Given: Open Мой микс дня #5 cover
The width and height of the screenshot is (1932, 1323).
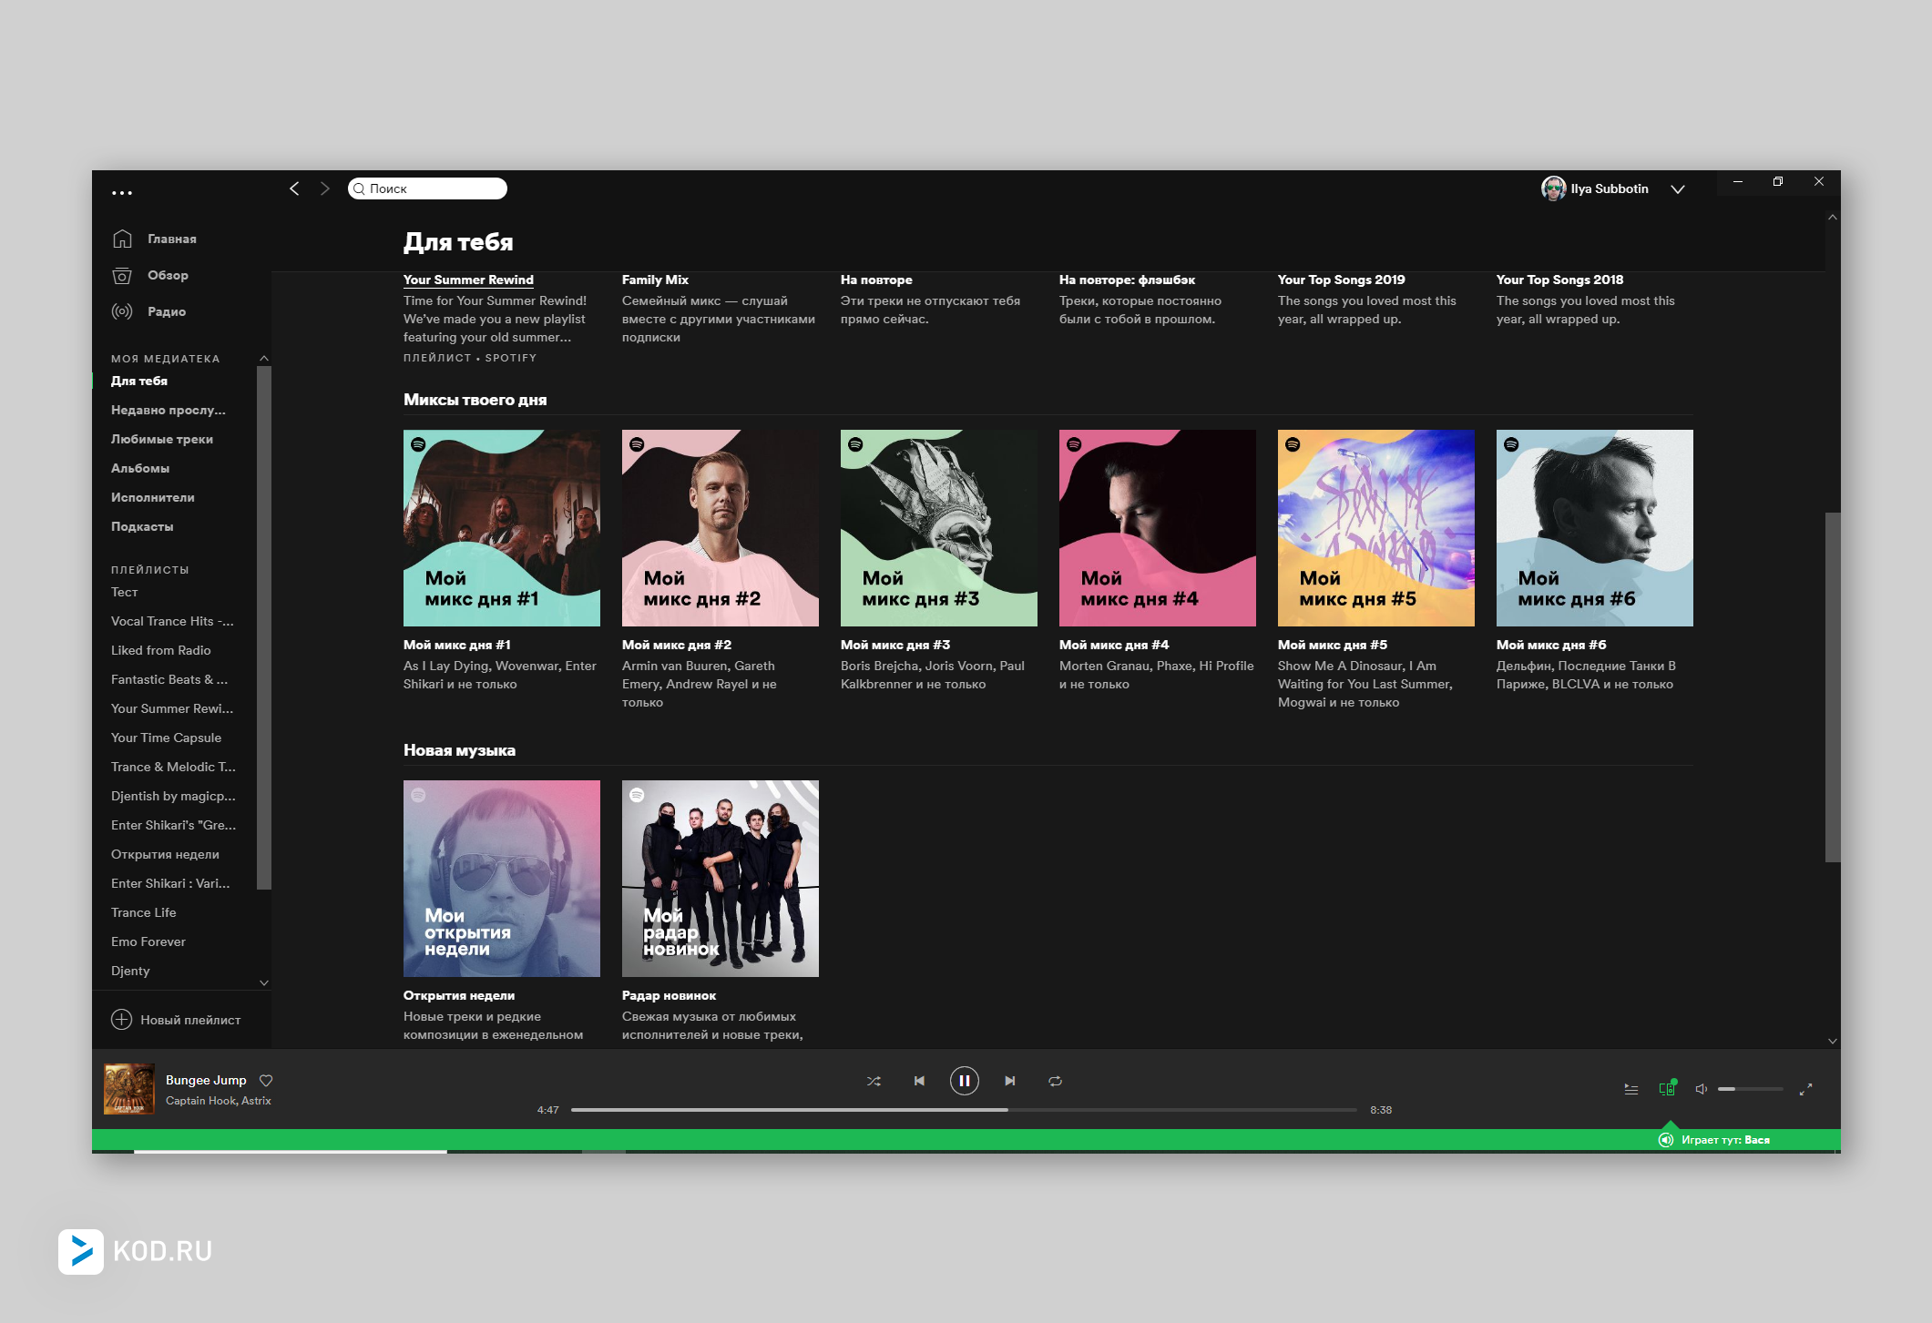Looking at the screenshot, I should (1376, 528).
